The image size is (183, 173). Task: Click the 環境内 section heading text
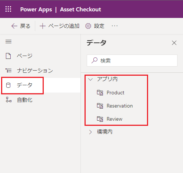[x=105, y=132]
